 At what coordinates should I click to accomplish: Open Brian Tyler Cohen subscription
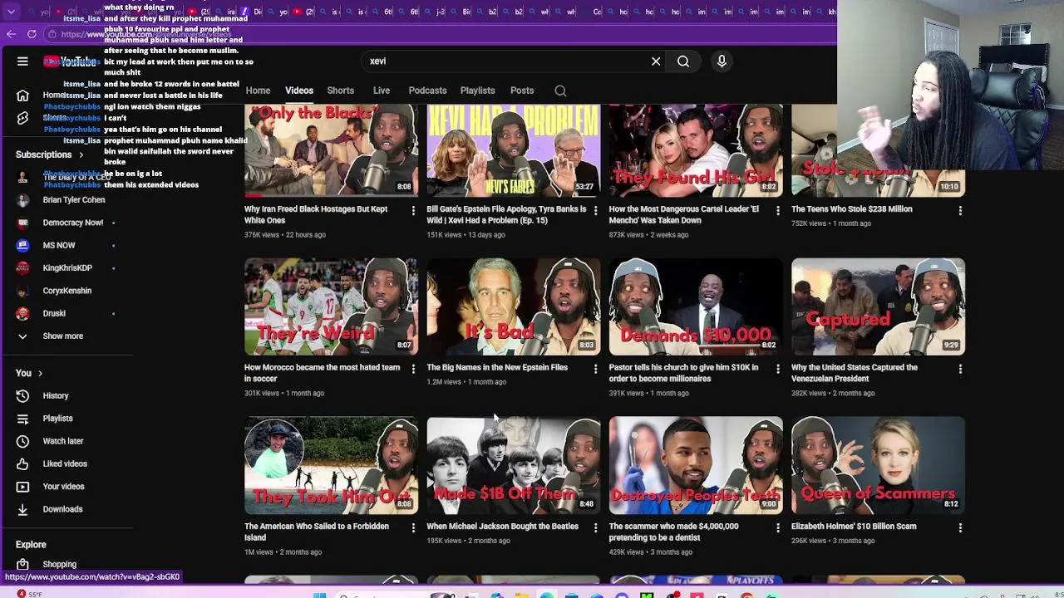tap(73, 200)
